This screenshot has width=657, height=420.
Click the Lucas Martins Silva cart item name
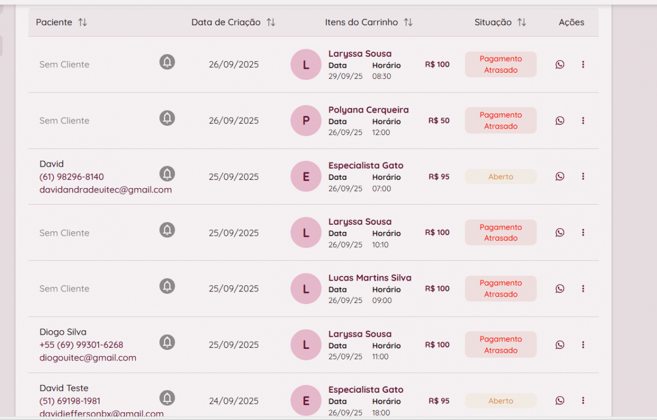coord(370,278)
